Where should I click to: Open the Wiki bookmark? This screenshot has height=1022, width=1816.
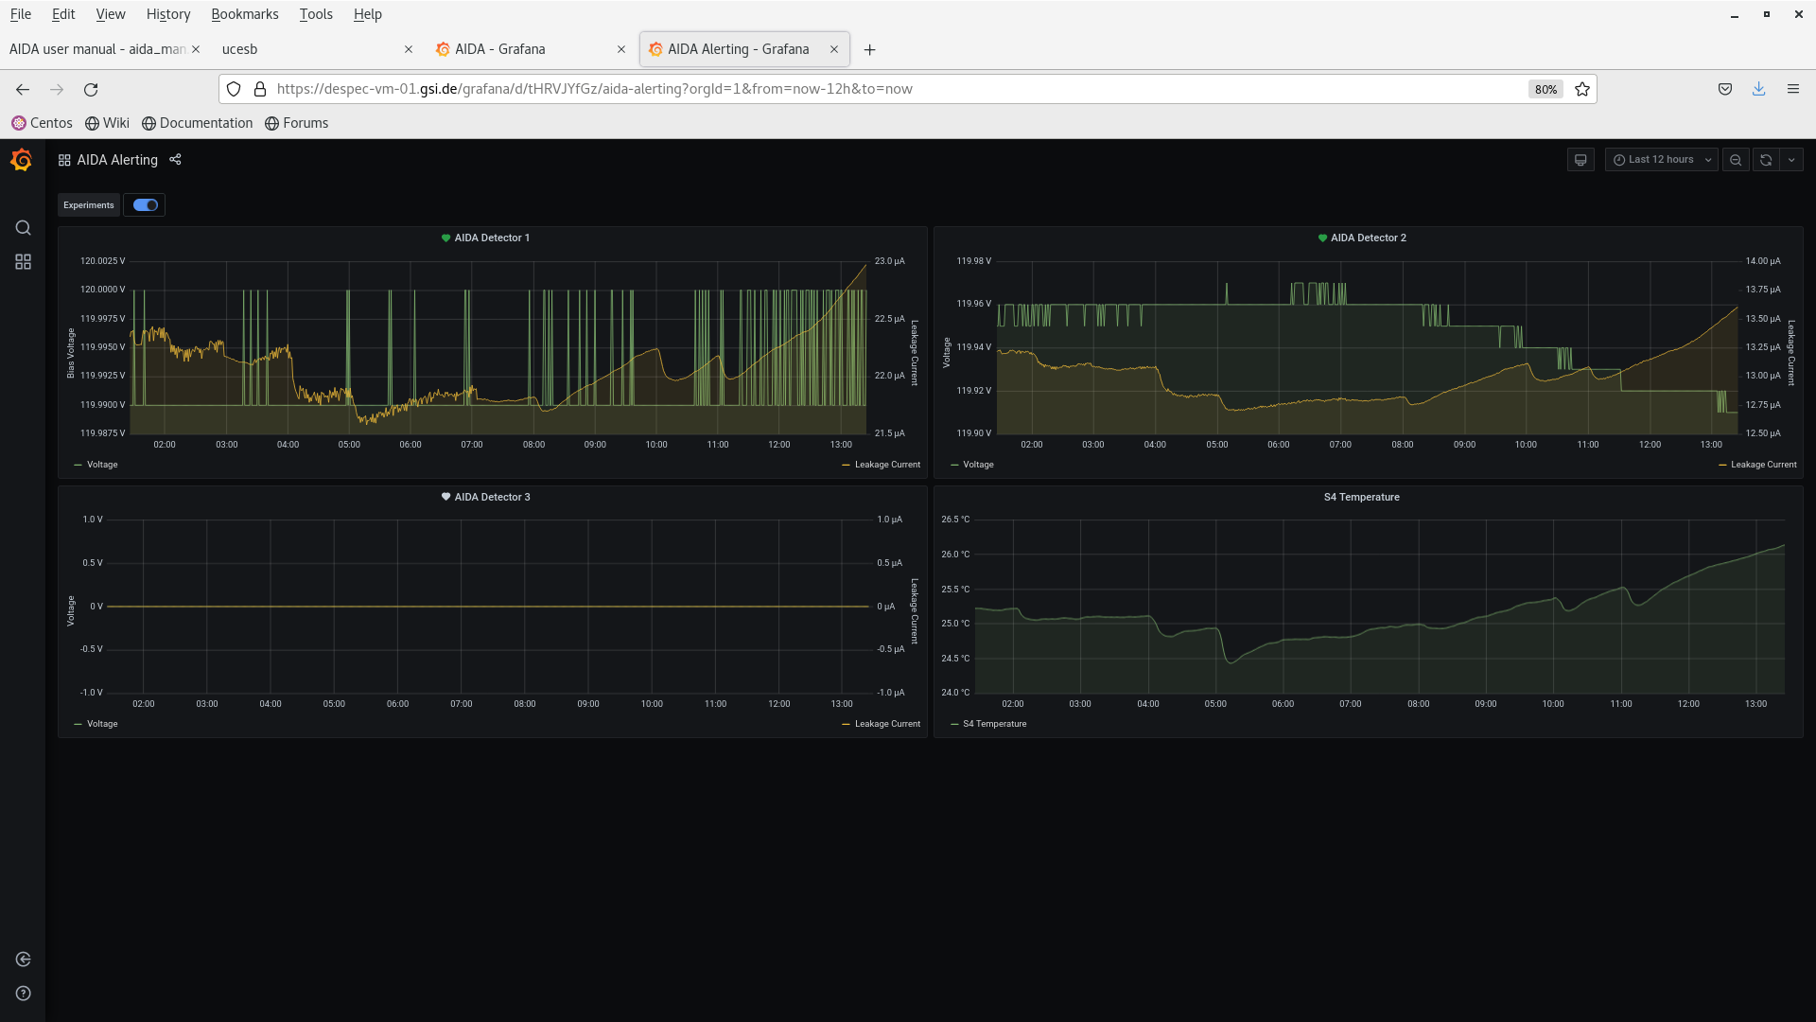(107, 123)
